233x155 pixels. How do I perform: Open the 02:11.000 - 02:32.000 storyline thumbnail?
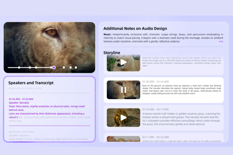pyautogui.click(x=123, y=139)
